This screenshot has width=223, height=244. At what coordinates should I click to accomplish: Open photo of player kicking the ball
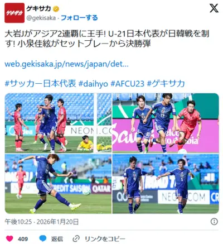(58, 184)
